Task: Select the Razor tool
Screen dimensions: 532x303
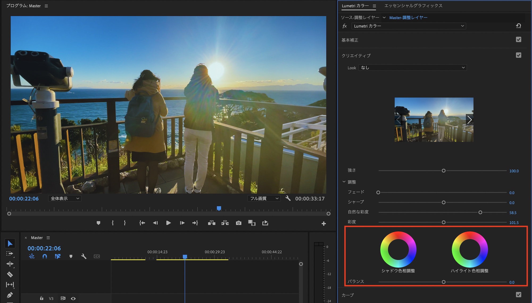Action: (x=10, y=274)
